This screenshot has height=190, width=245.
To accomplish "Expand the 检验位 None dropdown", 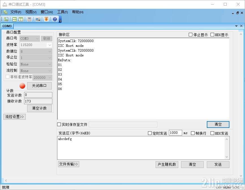I will coord(50,64).
